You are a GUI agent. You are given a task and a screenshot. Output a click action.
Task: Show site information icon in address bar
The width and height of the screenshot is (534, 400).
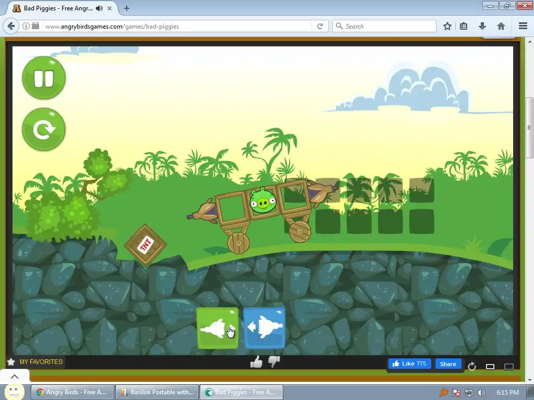click(26, 26)
